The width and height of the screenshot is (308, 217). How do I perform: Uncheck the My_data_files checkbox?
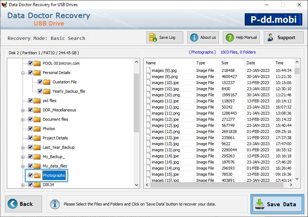tap(30, 166)
